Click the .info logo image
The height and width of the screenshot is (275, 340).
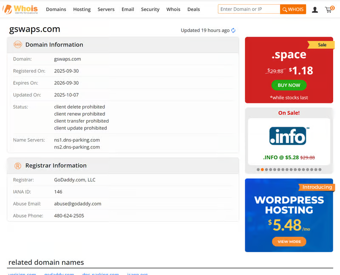pos(289,136)
